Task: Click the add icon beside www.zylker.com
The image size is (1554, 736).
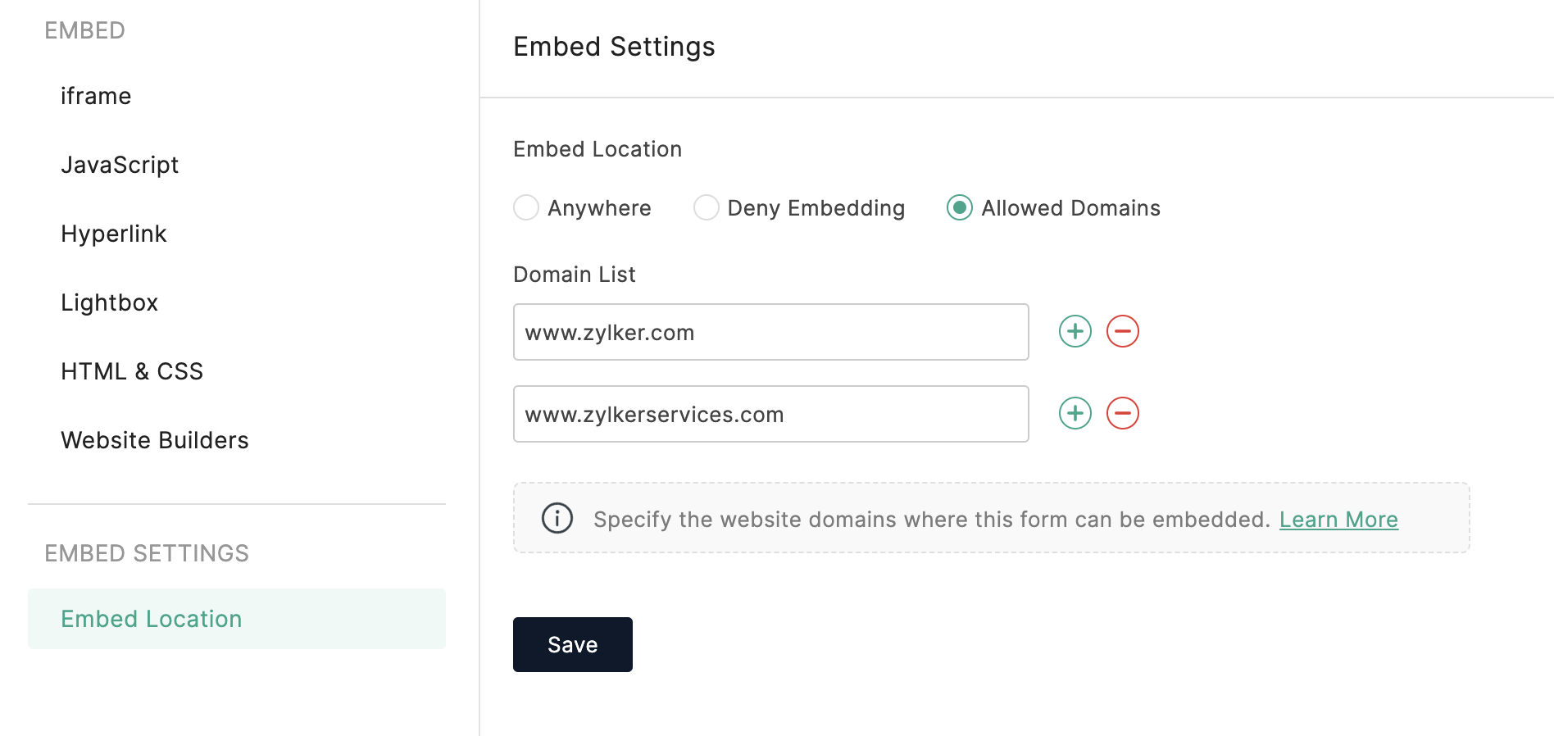Action: (x=1075, y=332)
